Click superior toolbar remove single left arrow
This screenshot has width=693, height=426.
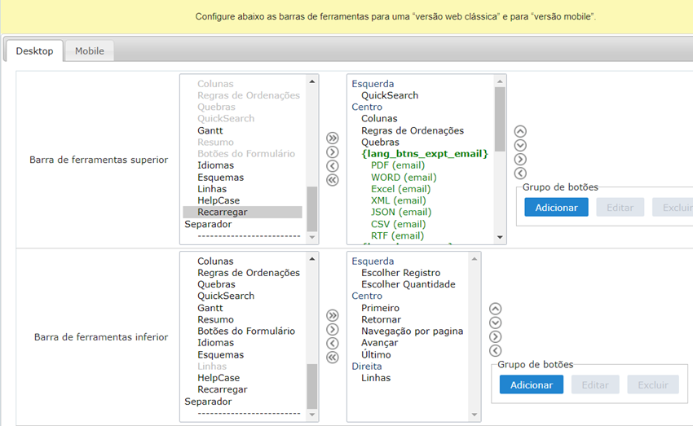point(333,166)
